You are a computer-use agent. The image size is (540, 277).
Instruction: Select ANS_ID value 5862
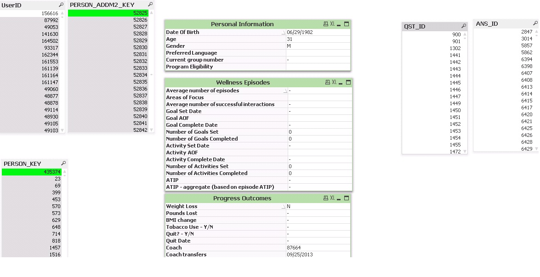504,52
